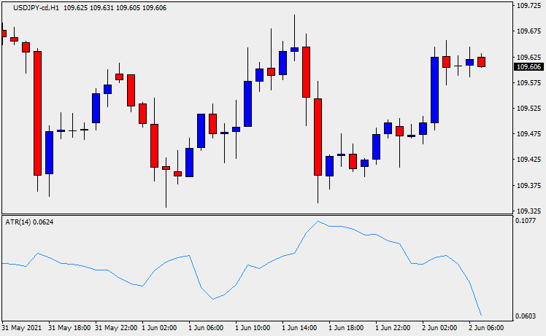Image resolution: width=546 pixels, height=336 pixels.
Task: Click the 109.725 price axis label
Action: point(528,6)
